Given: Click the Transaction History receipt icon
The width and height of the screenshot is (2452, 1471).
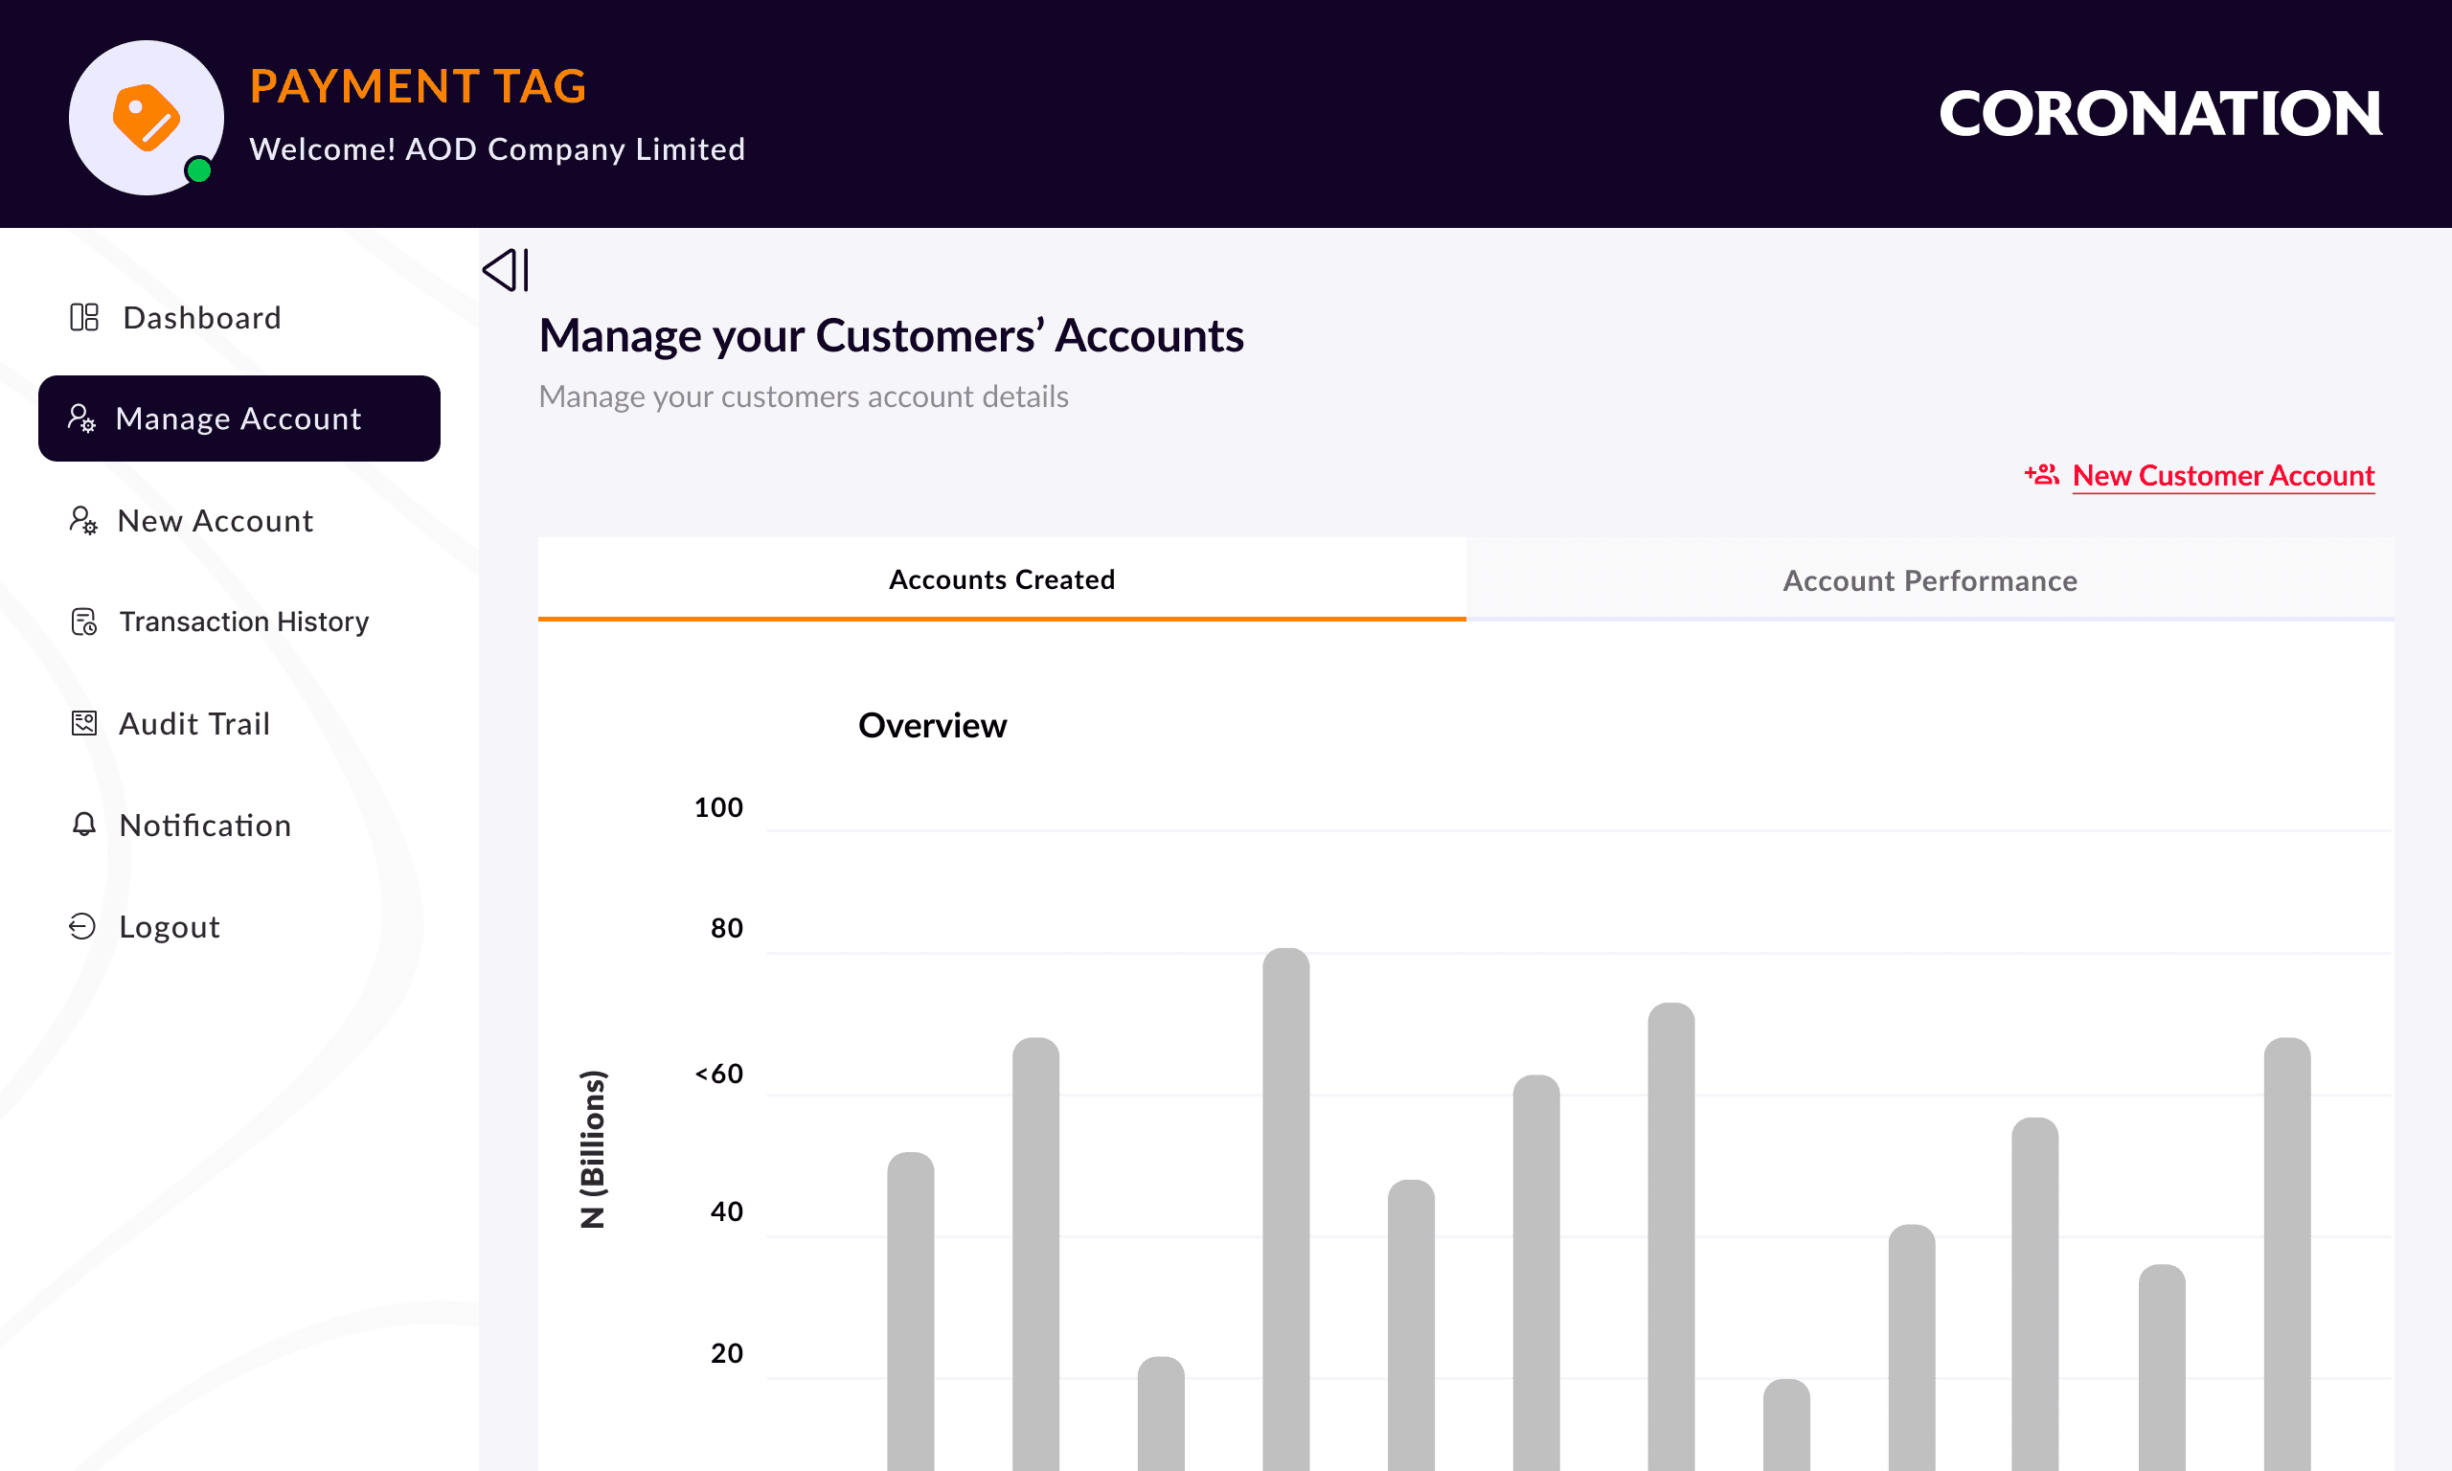Looking at the screenshot, I should (x=84, y=622).
